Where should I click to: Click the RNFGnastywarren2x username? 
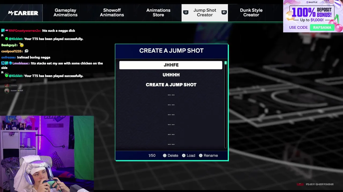tap(25, 31)
